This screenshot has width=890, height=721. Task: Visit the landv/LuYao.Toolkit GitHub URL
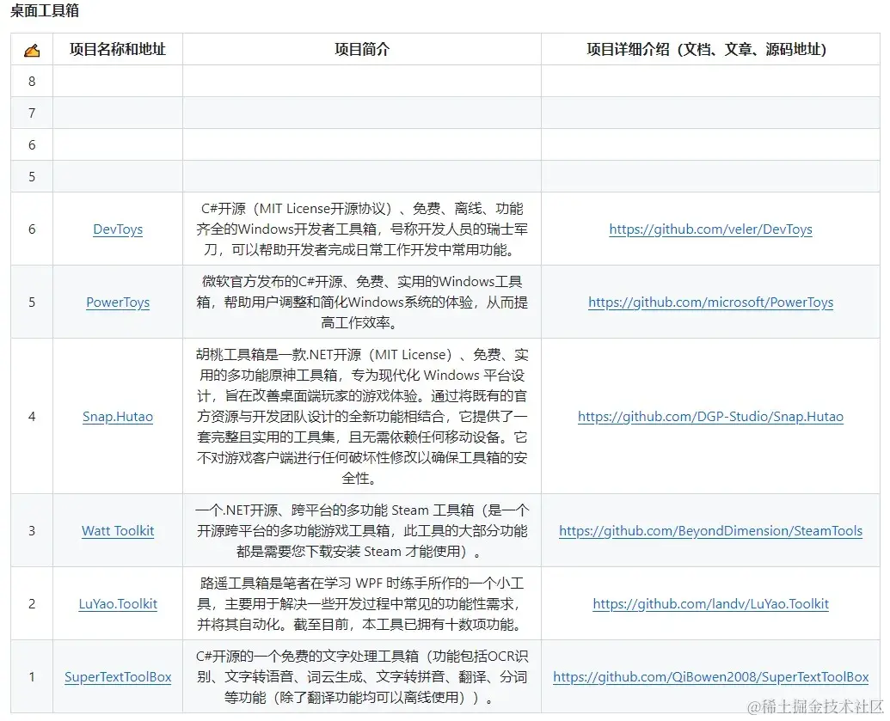(710, 604)
